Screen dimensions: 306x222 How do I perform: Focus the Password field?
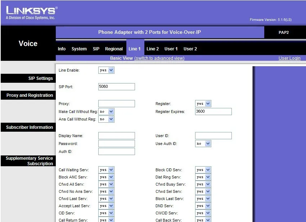117,144
